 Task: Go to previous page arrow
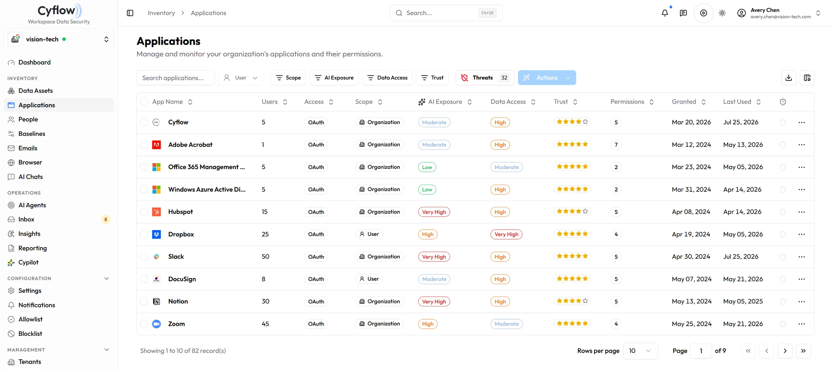click(767, 351)
